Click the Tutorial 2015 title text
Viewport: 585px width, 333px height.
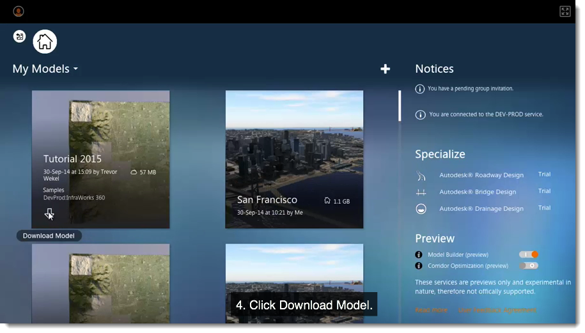click(x=72, y=159)
